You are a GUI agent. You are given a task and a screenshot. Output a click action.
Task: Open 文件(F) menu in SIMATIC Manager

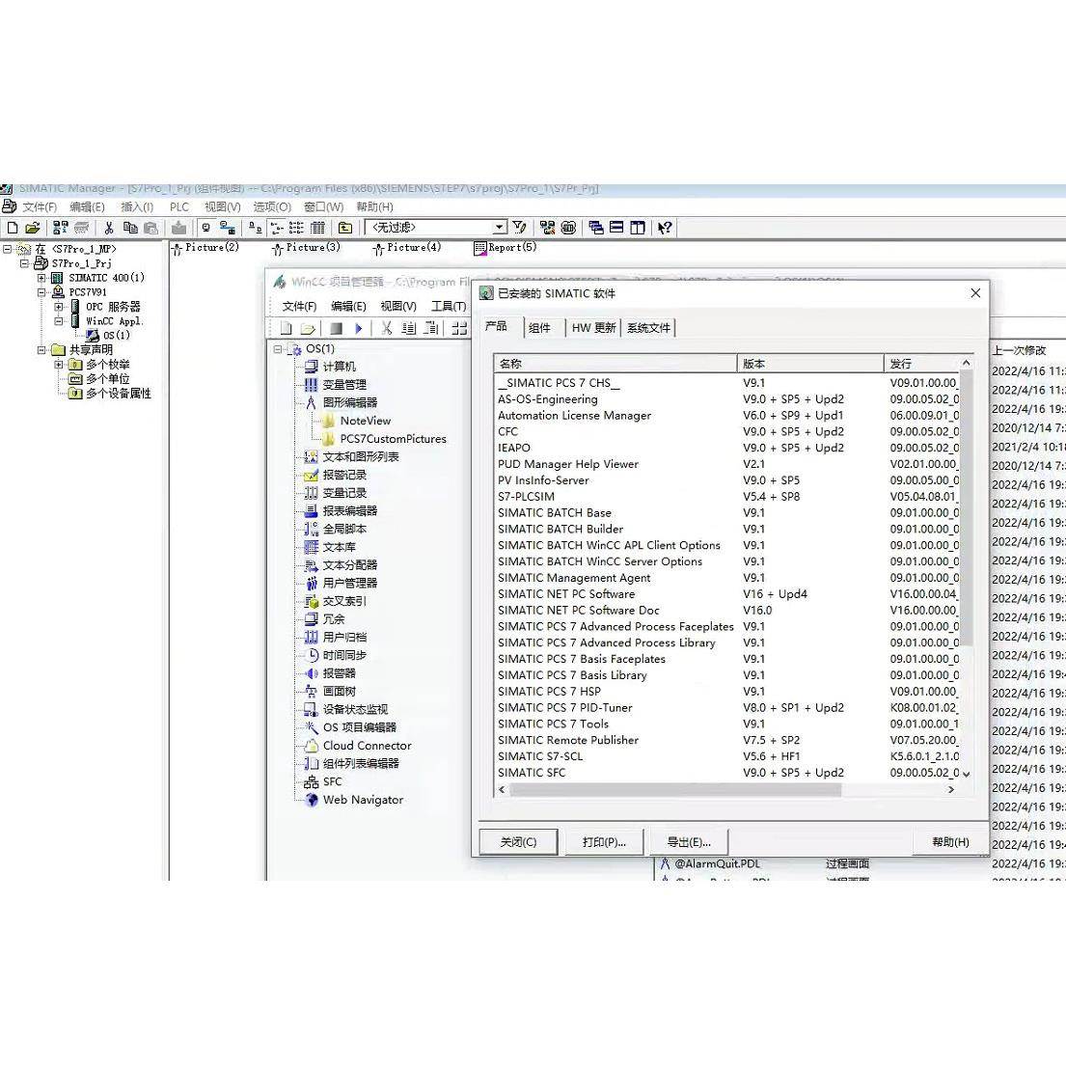coord(40,206)
